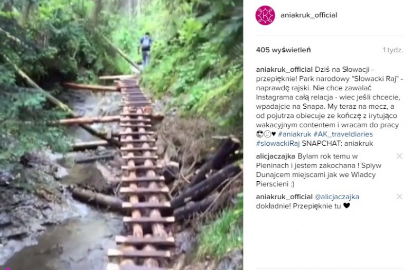Screen dimensions: 412x270
Task: Click the 1 tydz. post timestamp
Action: point(392,50)
